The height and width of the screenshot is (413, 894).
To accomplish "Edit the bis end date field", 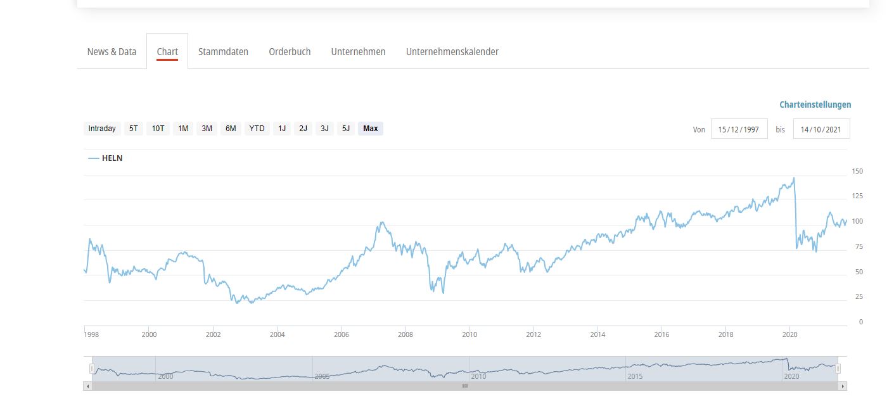I will [821, 129].
